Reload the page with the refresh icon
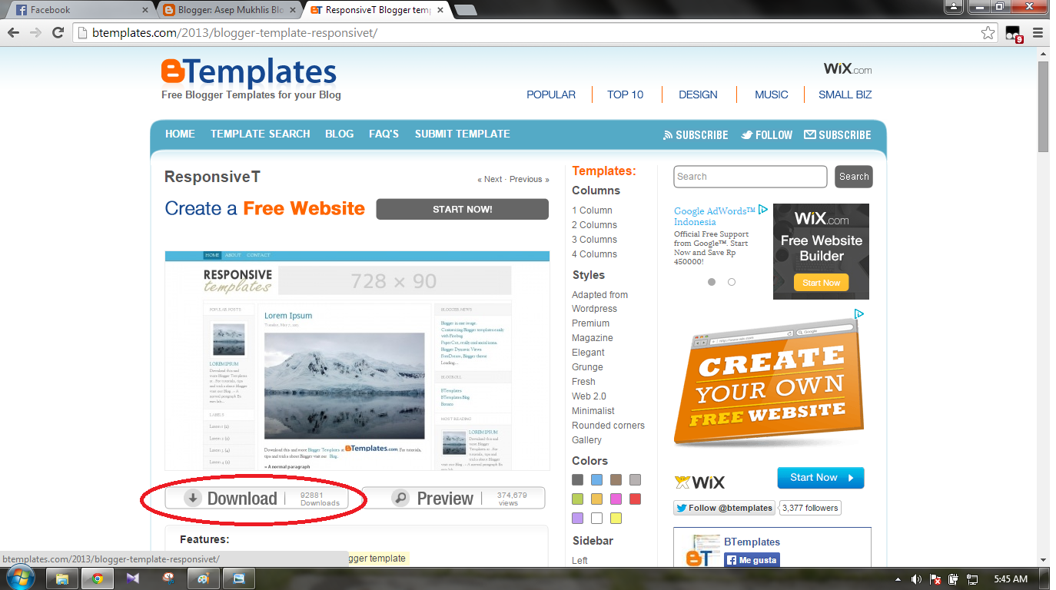Image resolution: width=1056 pixels, height=590 pixels. [x=58, y=33]
